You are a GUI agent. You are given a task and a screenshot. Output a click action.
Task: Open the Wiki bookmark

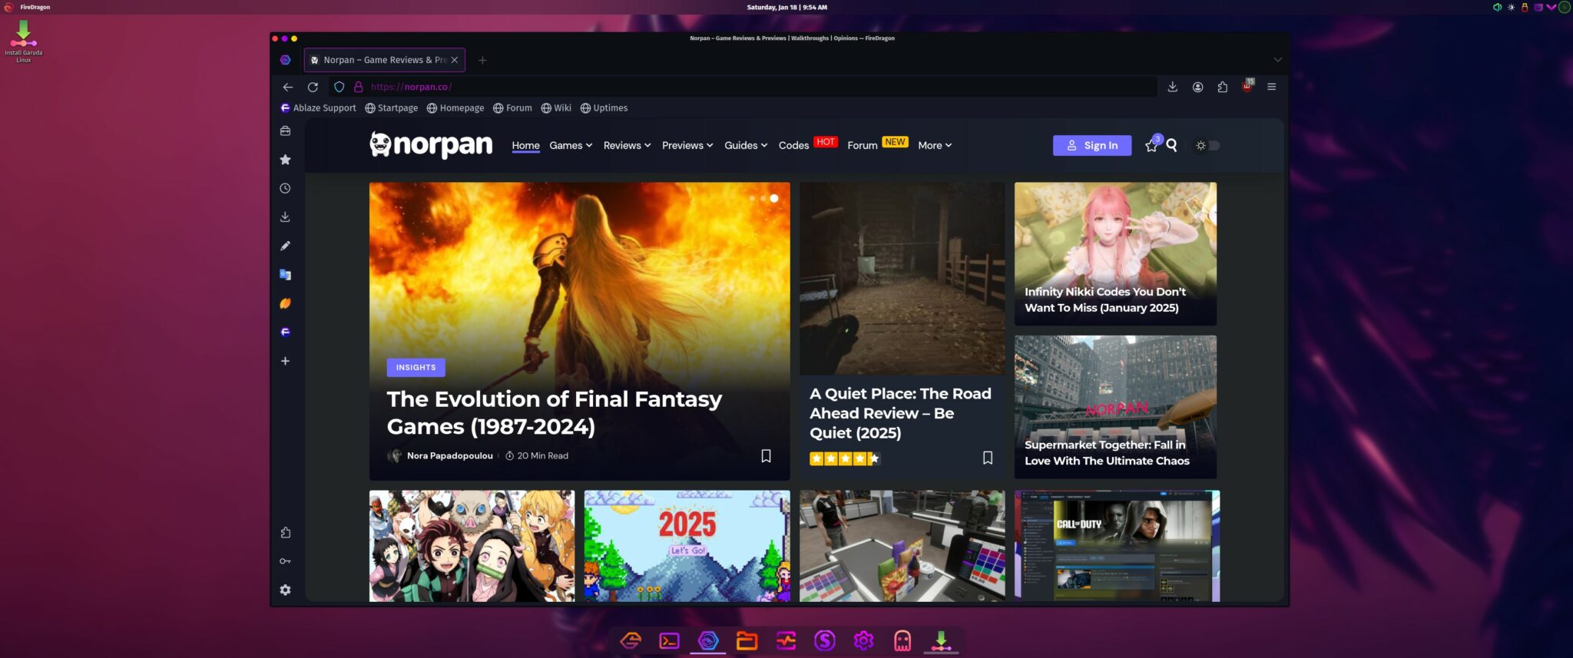tap(556, 108)
